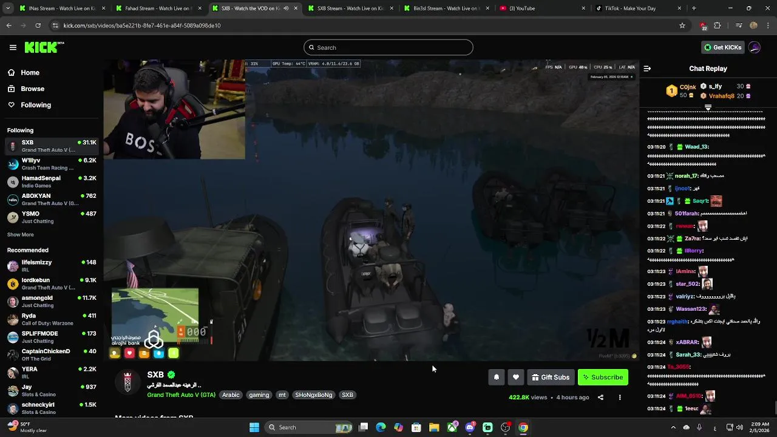Open SPLIFFMODE recommended channel
This screenshot has height=437, width=777.
pos(52,337)
